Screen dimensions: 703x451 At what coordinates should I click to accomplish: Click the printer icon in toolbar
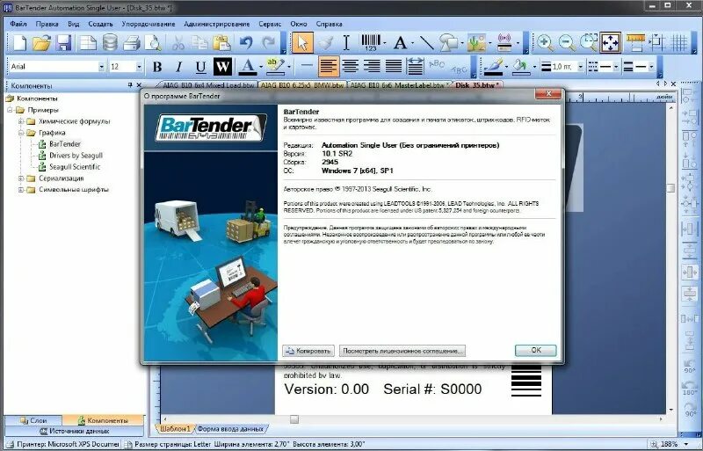(131, 43)
